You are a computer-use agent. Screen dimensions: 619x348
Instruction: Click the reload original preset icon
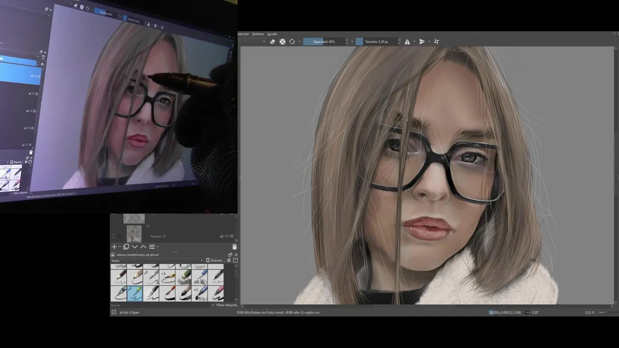click(x=292, y=42)
